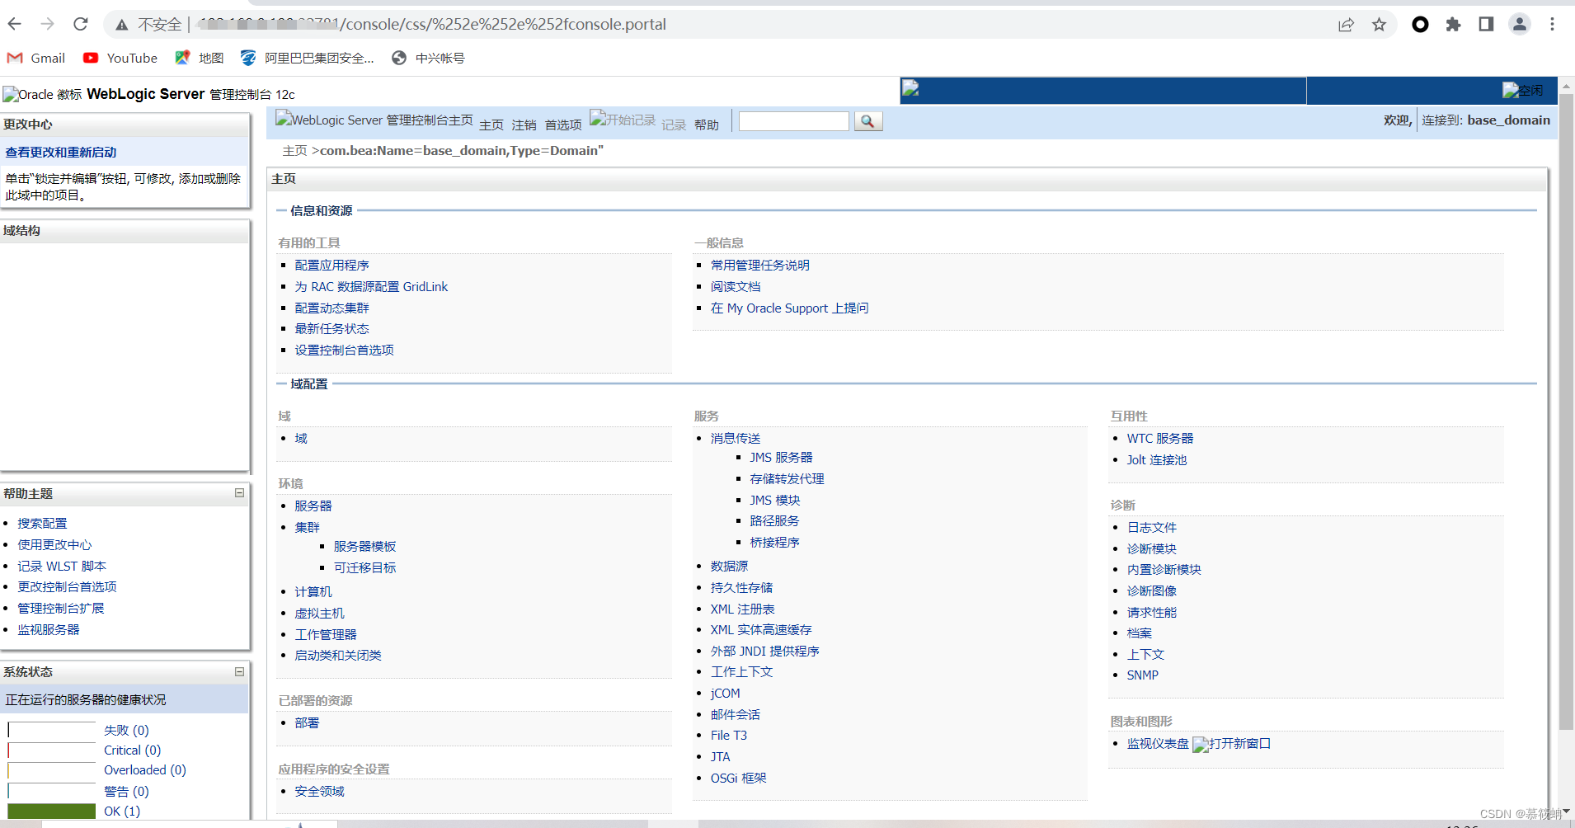The height and width of the screenshot is (828, 1575).
Task: Click 主页 breadcrumb link
Action: 294,150
